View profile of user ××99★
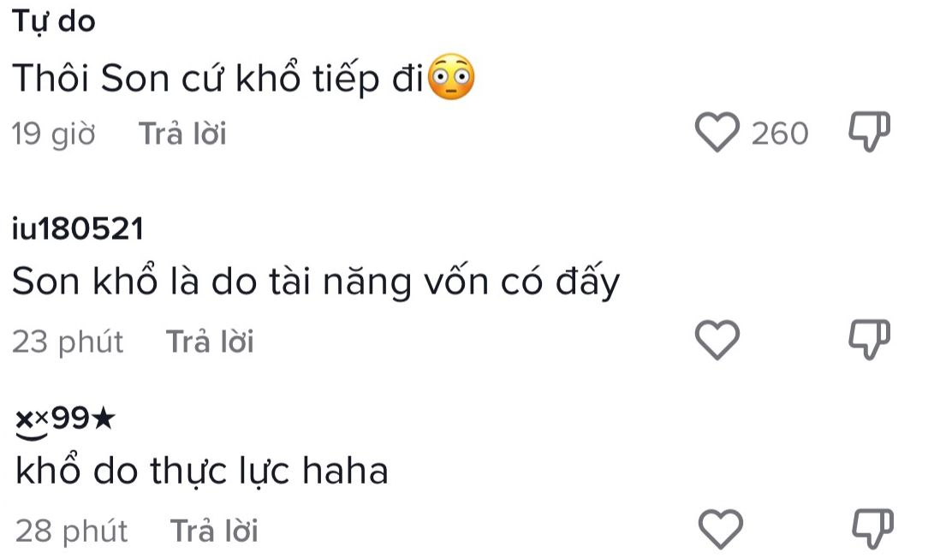The width and height of the screenshot is (928, 558). (65, 419)
